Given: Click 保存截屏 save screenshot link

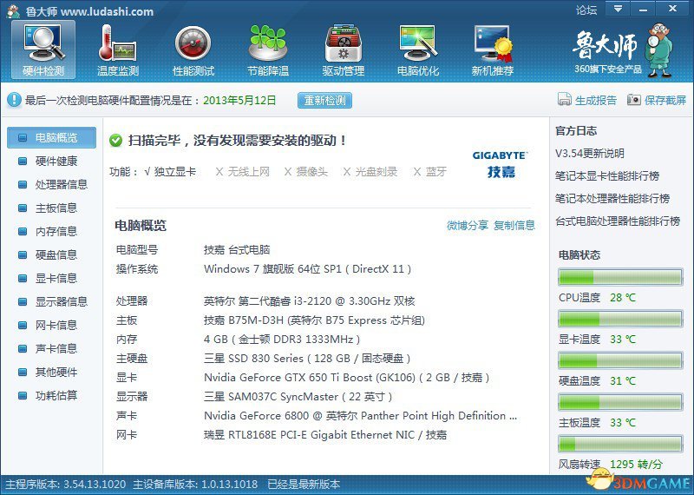Looking at the screenshot, I should pos(665,100).
